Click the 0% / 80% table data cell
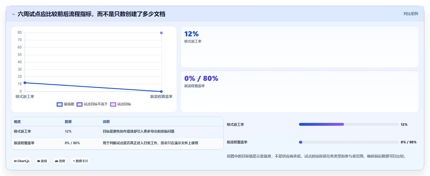The height and width of the screenshot is (176, 430). (72, 143)
